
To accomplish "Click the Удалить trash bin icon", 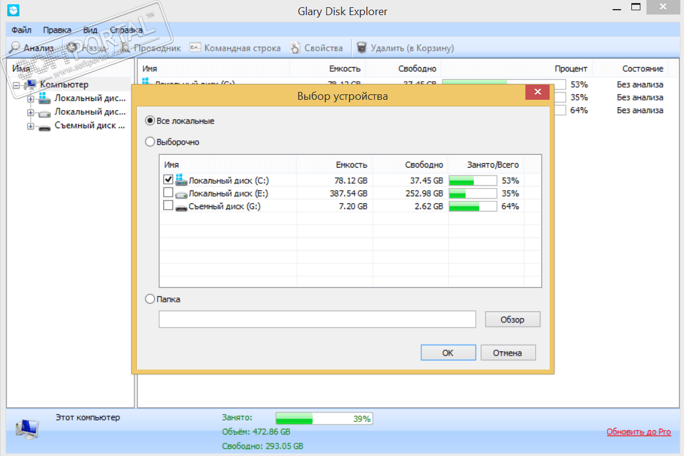I will 361,48.
